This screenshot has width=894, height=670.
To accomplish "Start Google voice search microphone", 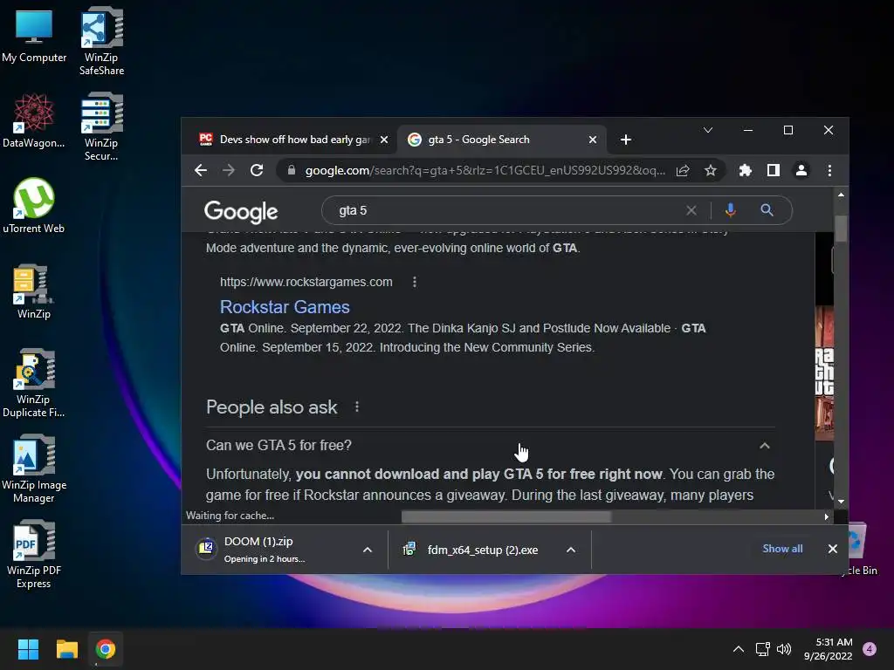I will [730, 210].
